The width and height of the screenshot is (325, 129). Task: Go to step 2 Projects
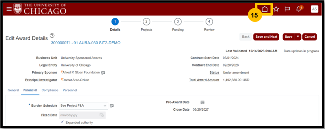(x=146, y=21)
